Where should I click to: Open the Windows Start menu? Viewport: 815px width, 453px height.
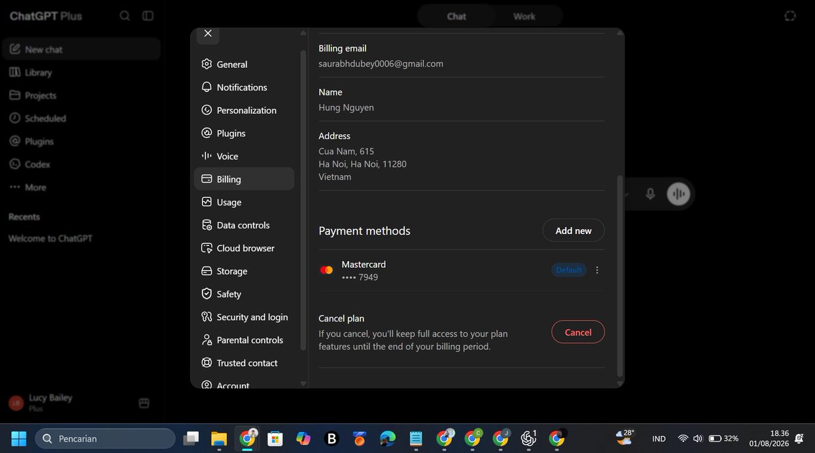pos(18,439)
